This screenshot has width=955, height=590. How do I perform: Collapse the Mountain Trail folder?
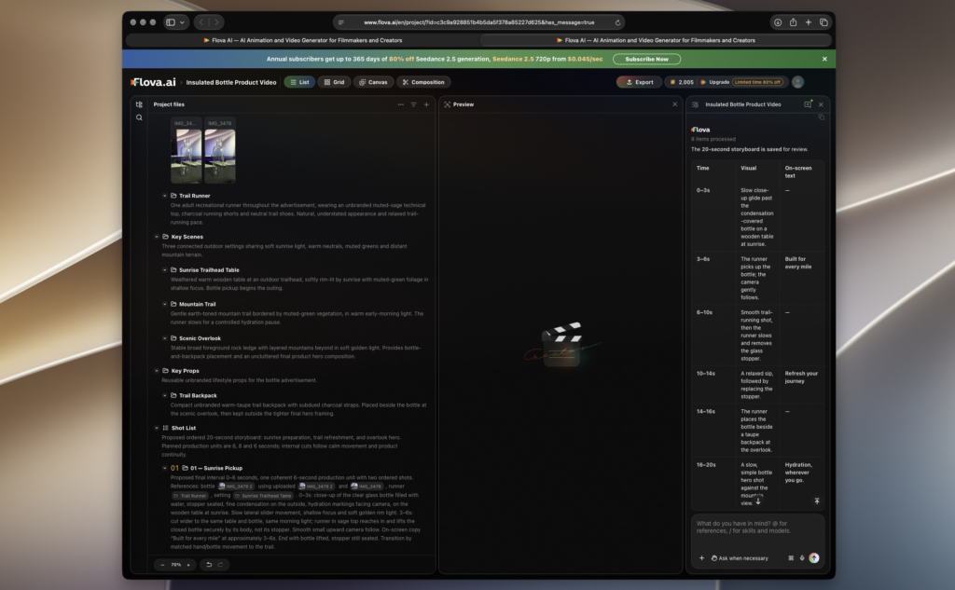[x=164, y=304]
